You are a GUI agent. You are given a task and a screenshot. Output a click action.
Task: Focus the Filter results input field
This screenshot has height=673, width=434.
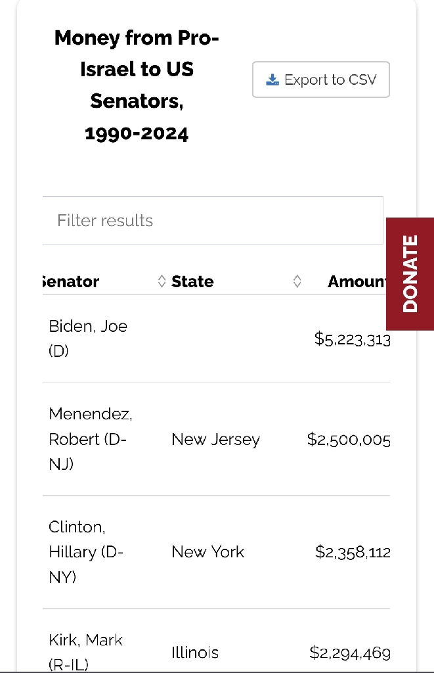tap(213, 220)
